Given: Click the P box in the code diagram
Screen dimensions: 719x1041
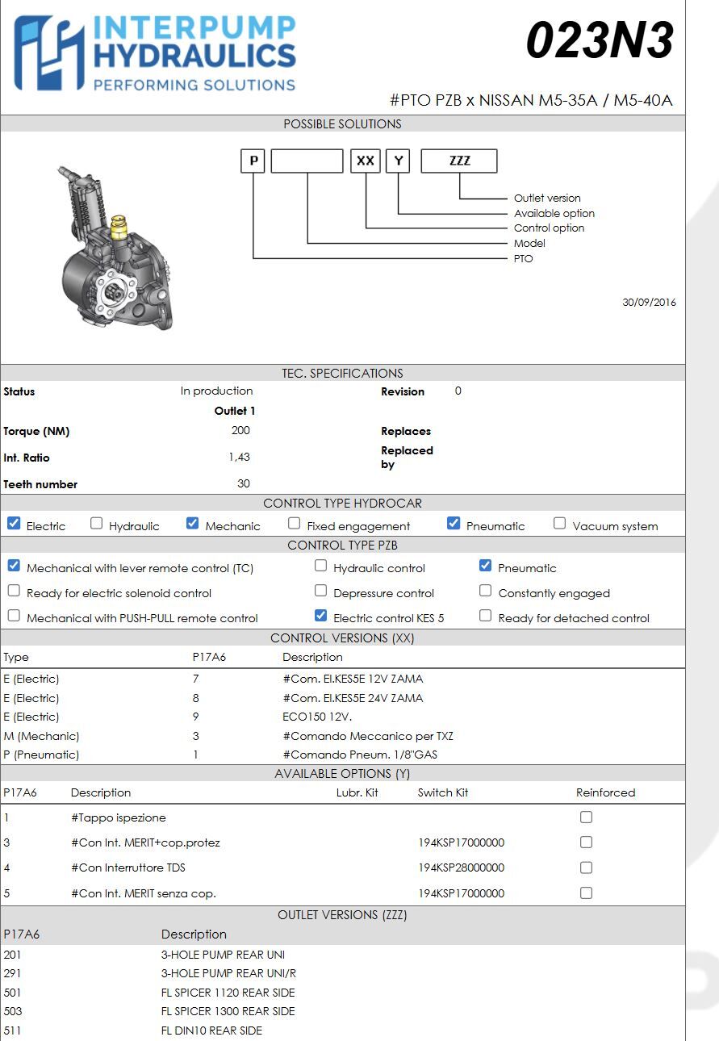Looking at the screenshot, I should click(253, 161).
